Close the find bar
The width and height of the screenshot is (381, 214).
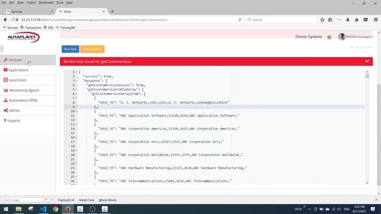(x=376, y=200)
